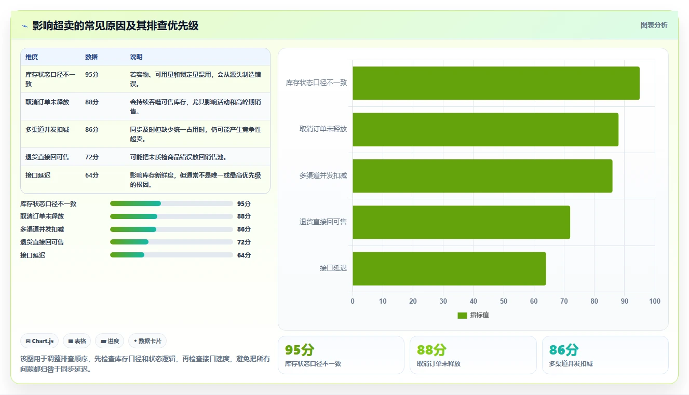The width and height of the screenshot is (689, 395).
Task: Click the 退货直接回可售 progress bar
Action: 171,242
